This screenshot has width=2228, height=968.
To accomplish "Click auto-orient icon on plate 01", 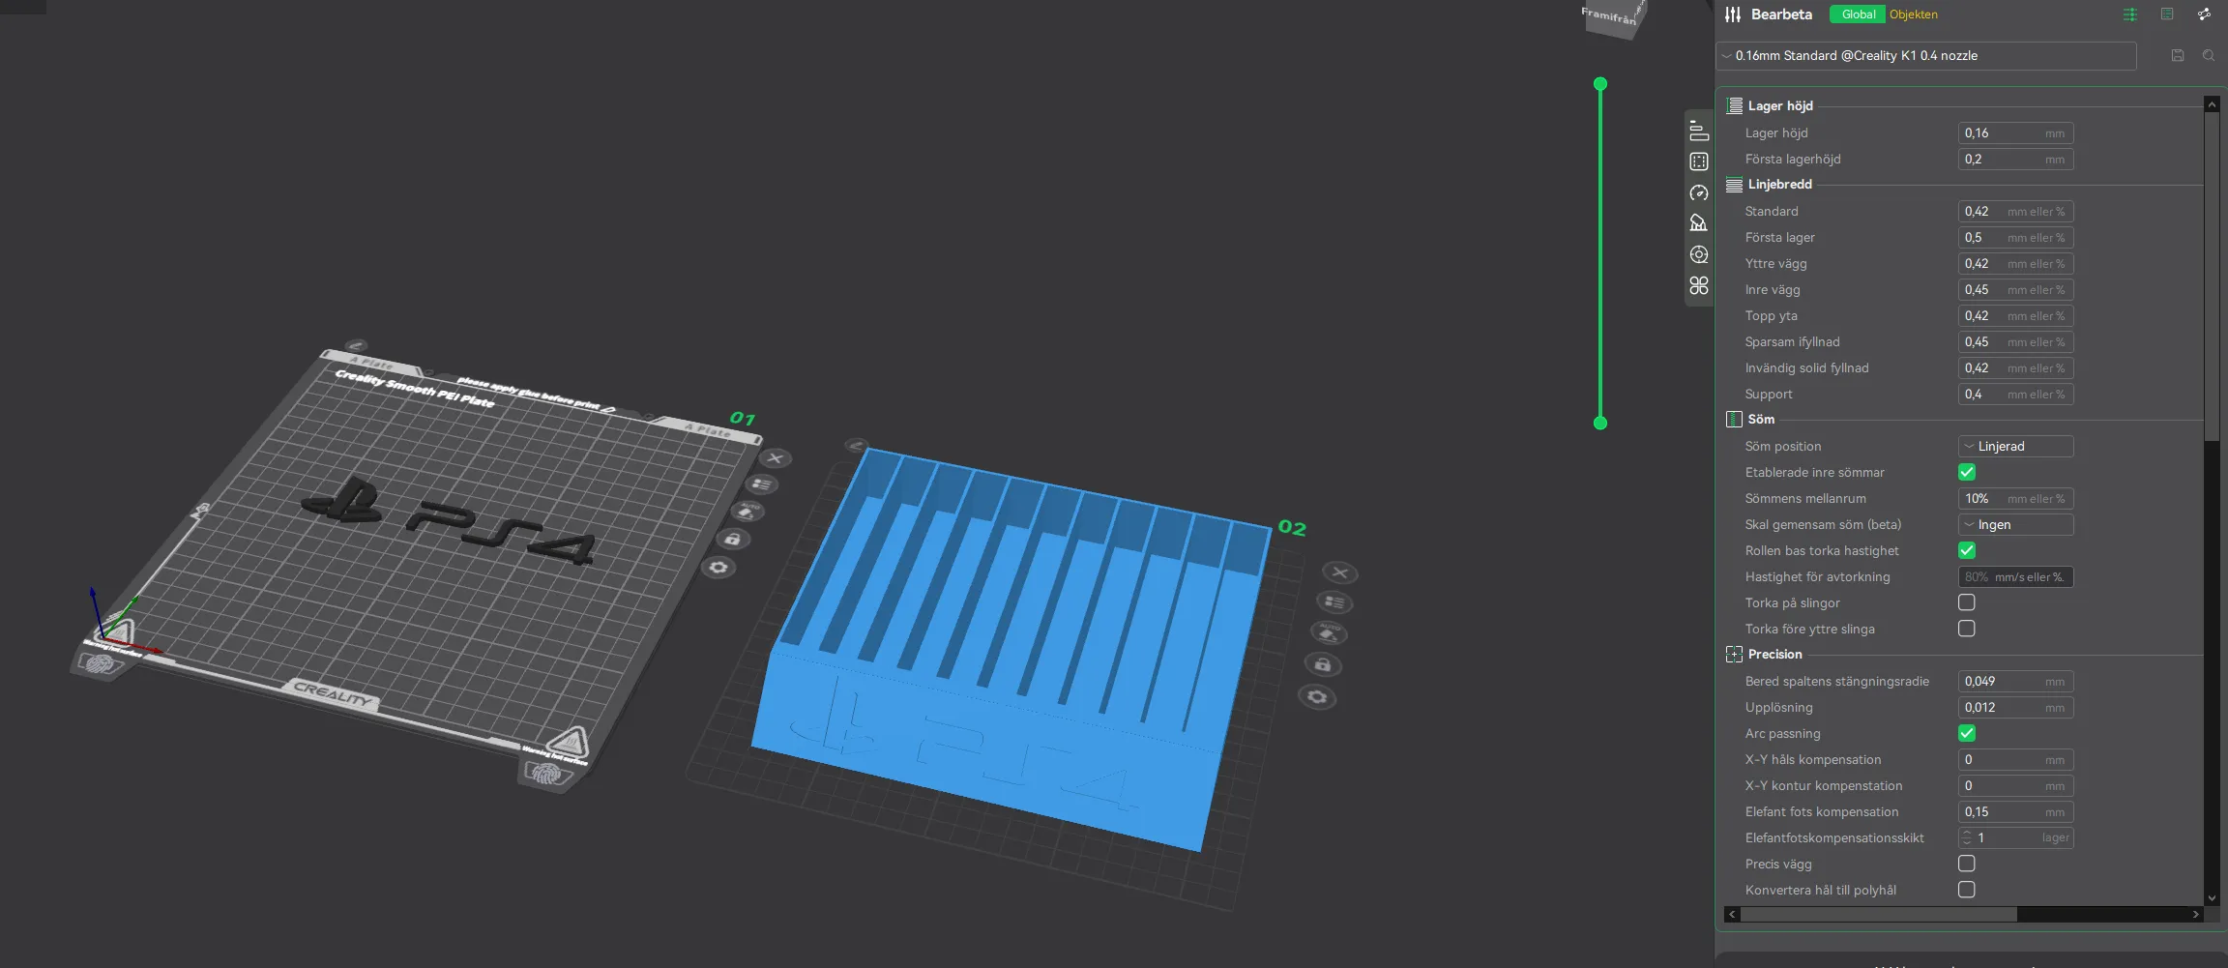I will (x=748, y=512).
